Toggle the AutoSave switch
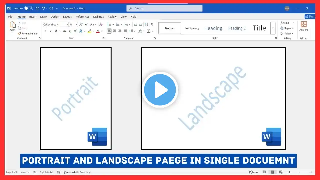 [x=29, y=8]
